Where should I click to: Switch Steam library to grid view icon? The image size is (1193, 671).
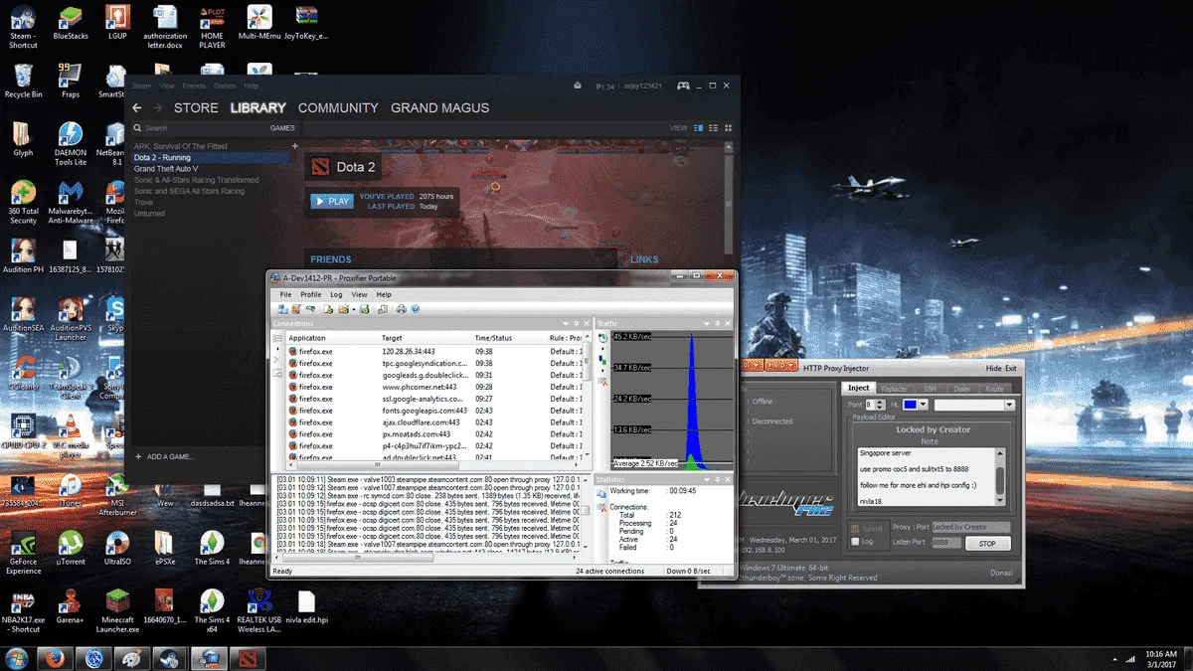coord(729,127)
